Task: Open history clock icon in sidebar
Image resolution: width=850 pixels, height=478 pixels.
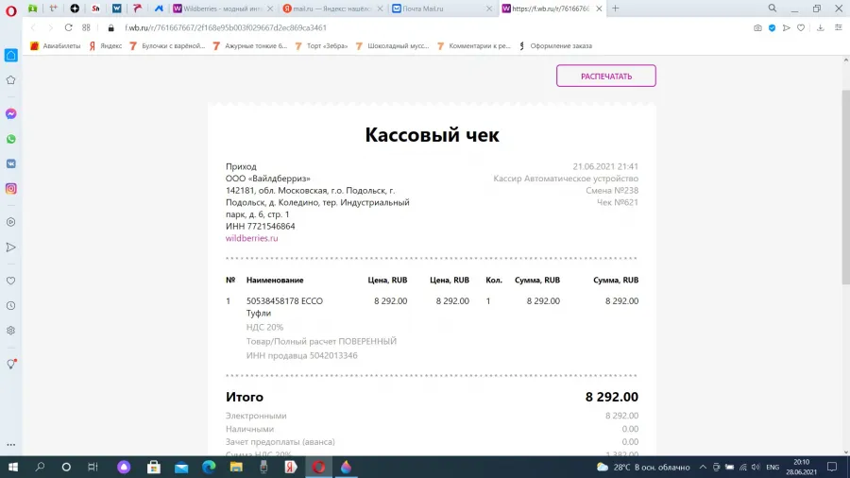Action: pos(10,306)
